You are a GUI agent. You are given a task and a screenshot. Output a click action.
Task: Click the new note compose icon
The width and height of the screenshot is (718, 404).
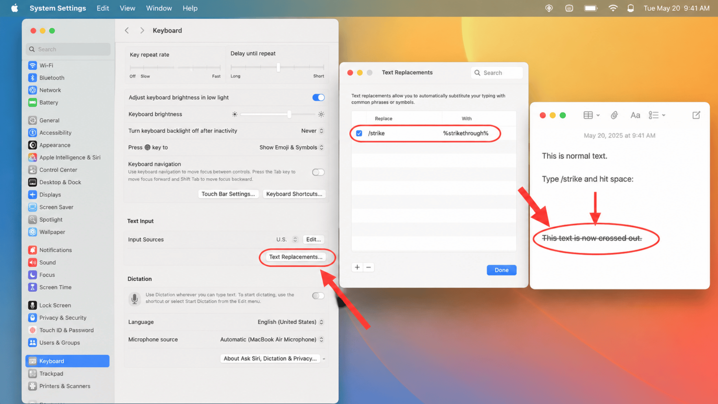(696, 115)
